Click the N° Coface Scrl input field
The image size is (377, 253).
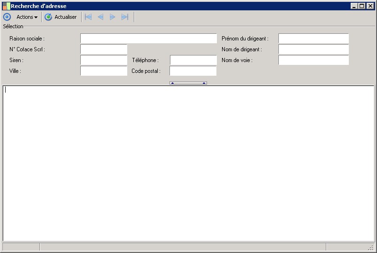coord(104,49)
